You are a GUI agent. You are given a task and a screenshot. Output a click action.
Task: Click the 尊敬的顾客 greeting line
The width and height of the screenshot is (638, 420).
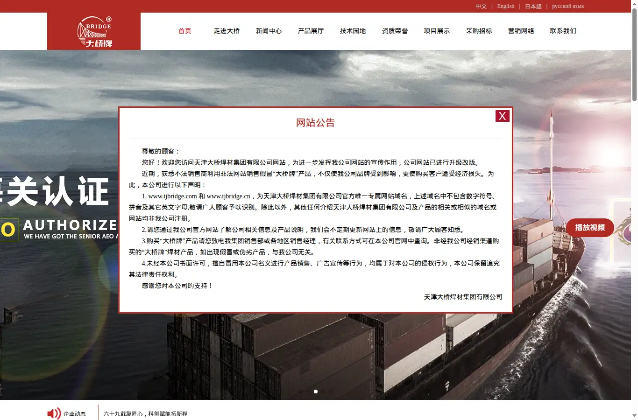161,151
